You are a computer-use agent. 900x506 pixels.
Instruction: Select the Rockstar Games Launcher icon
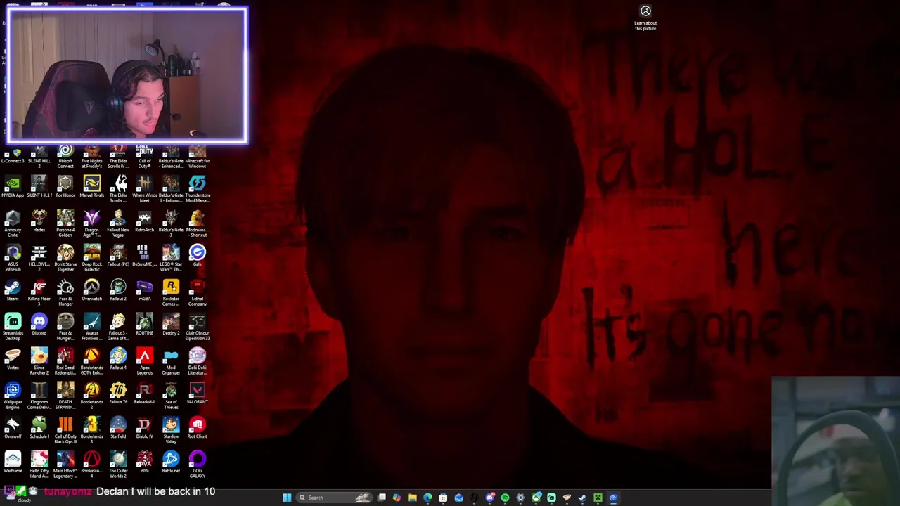[x=171, y=292]
